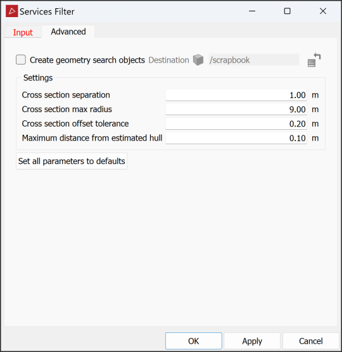342x352 pixels.
Task: Select the Advanced tab
Action: point(68,32)
